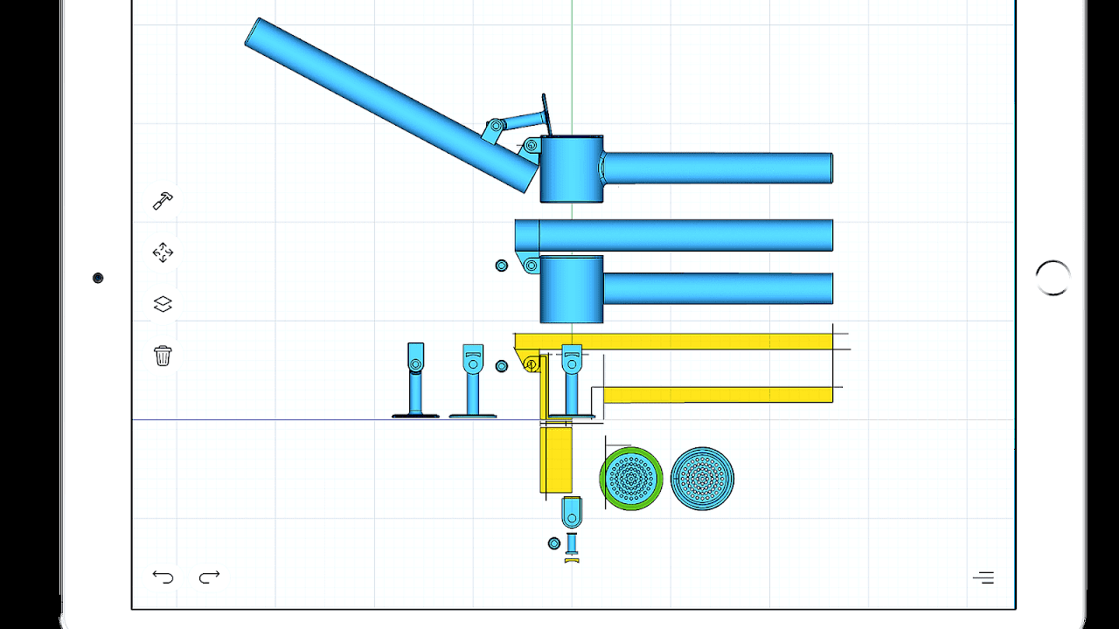Redo the previously undone action

(208, 577)
